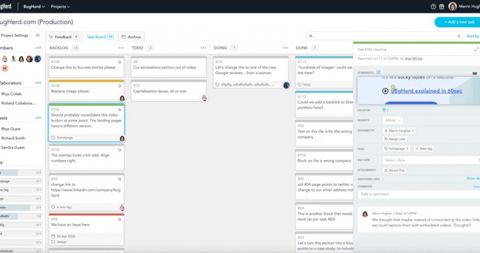
Task: Open Project Settings
Action: 15,36
